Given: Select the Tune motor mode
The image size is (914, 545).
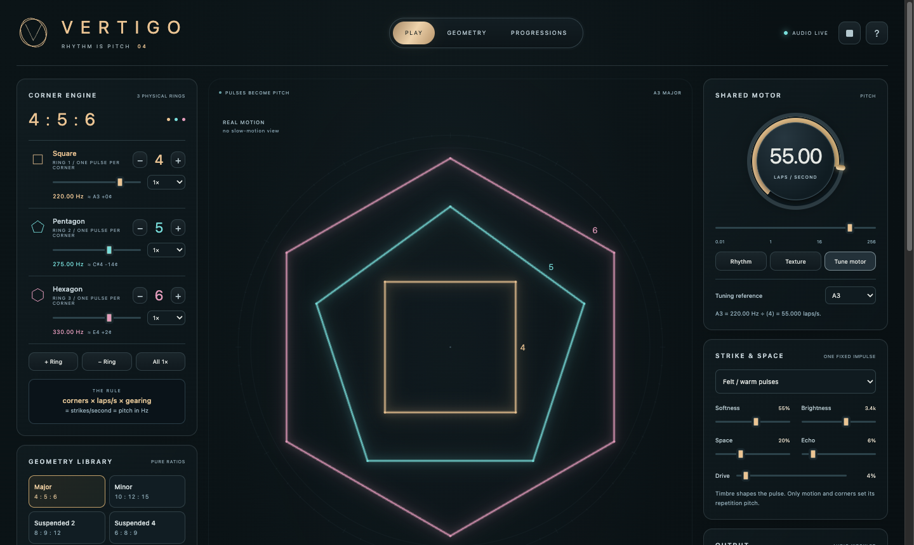Looking at the screenshot, I should click(850, 261).
